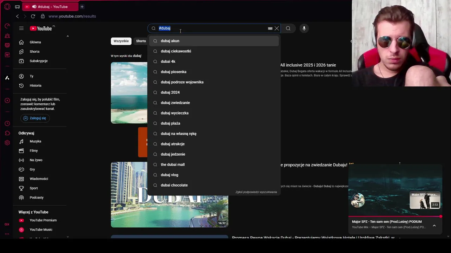Click Zgłoś podpowiedzi wyszukiwania link

[256, 192]
